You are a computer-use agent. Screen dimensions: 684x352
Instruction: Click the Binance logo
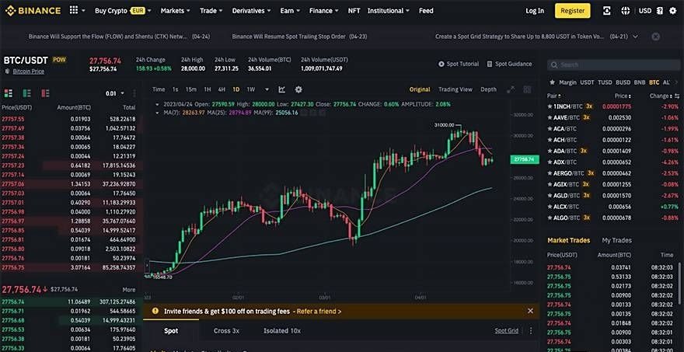[x=33, y=11]
